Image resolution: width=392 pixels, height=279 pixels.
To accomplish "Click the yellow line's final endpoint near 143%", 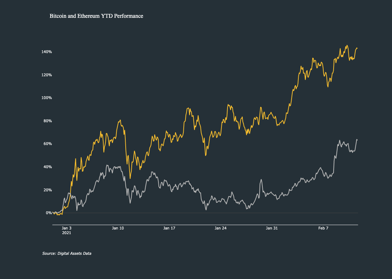I will 357,48.
